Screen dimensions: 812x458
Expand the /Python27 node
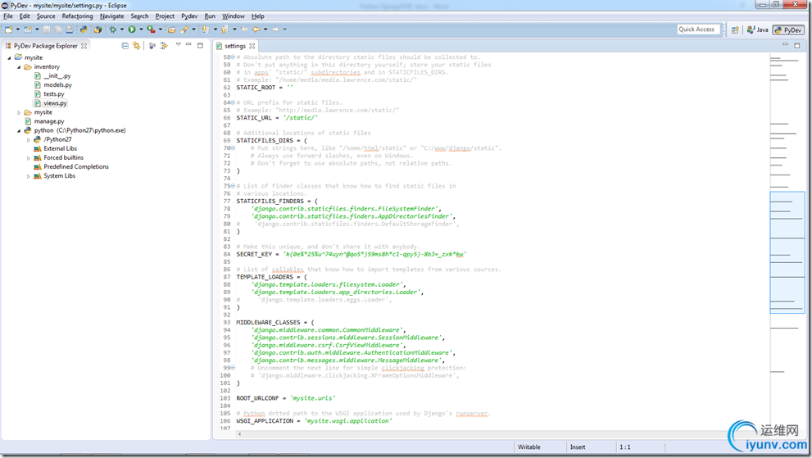click(29, 140)
